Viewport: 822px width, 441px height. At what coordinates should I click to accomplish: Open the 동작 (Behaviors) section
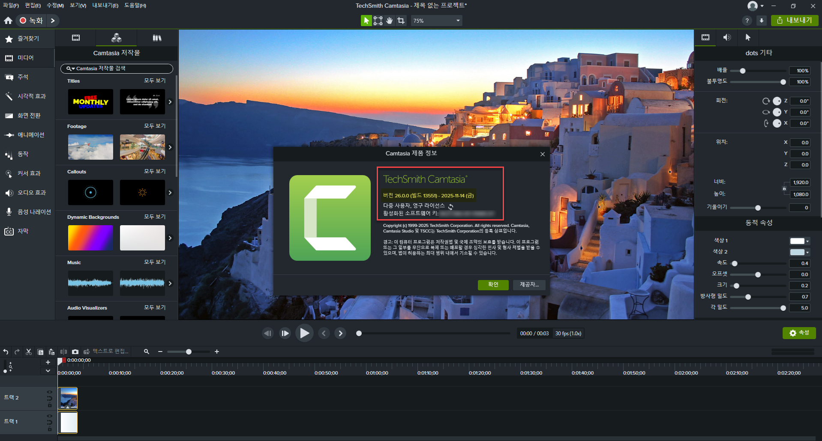coord(27,154)
